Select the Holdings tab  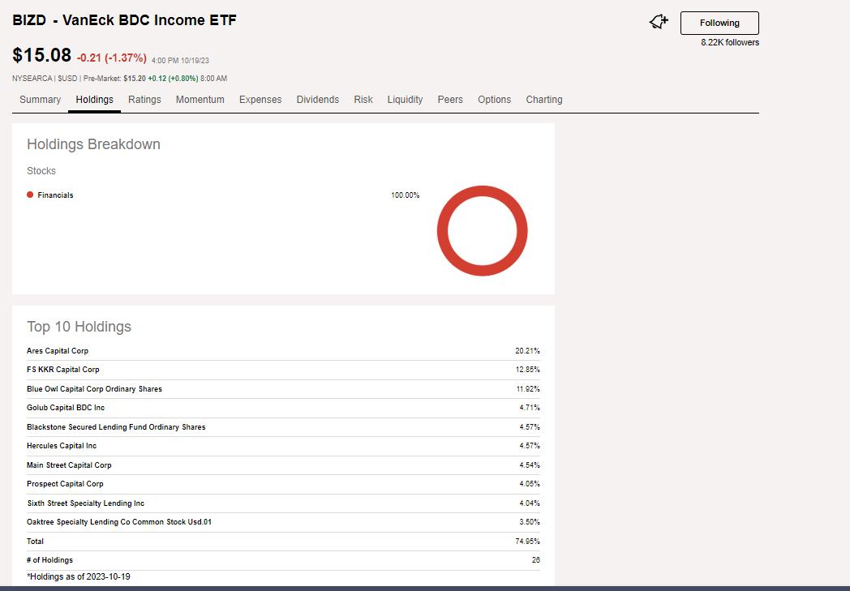(94, 100)
